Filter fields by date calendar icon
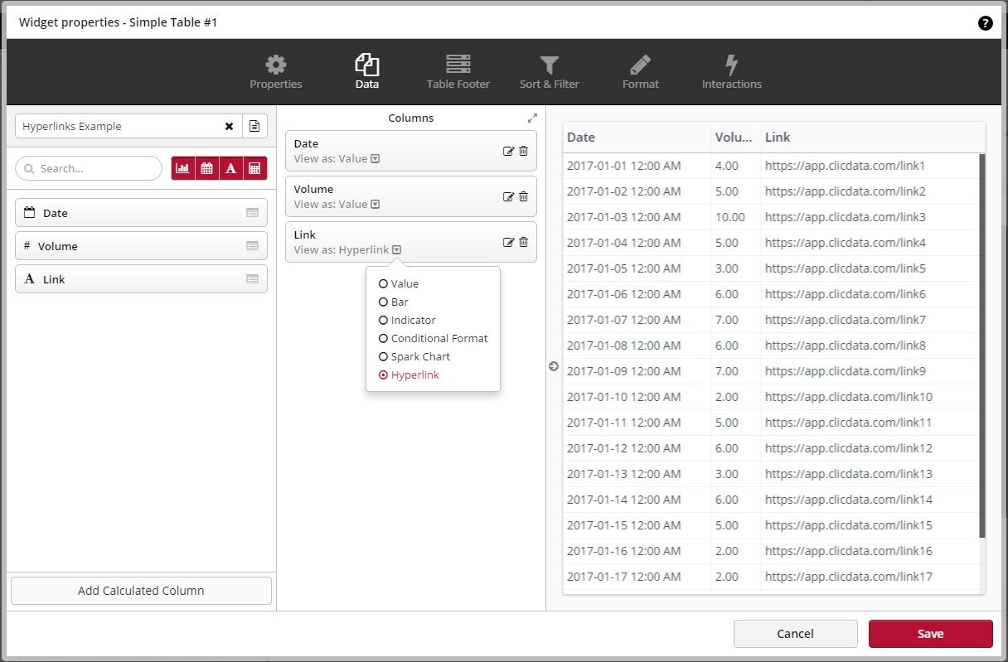Screen dimensions: 1008x662 point(207,168)
